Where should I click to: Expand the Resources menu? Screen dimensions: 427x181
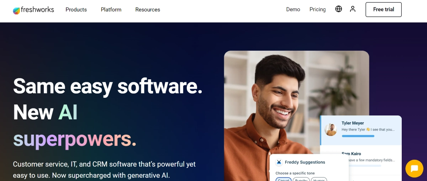[148, 10]
